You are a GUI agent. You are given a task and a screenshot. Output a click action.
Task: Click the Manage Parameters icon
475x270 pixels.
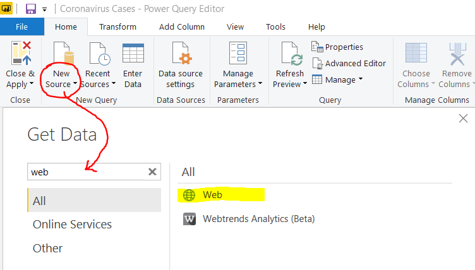point(238,53)
